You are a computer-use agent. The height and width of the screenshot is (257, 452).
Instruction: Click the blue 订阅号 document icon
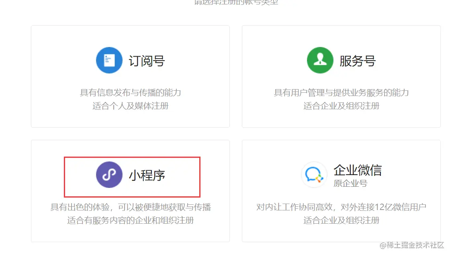coord(109,60)
